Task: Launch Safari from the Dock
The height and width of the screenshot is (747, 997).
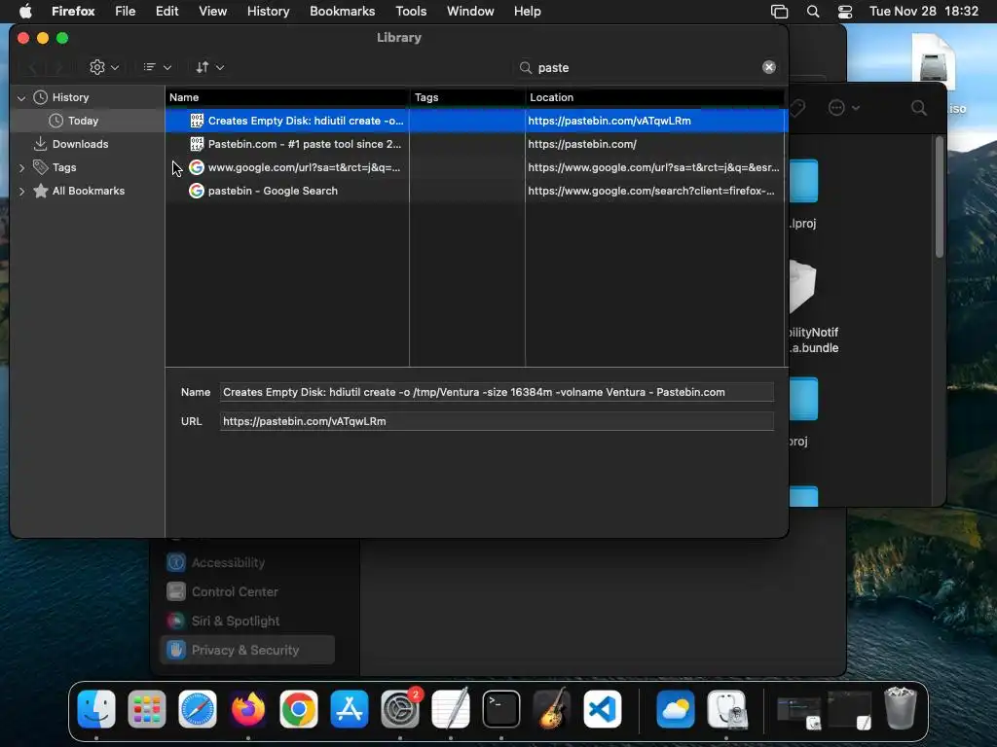Action: tap(197, 709)
